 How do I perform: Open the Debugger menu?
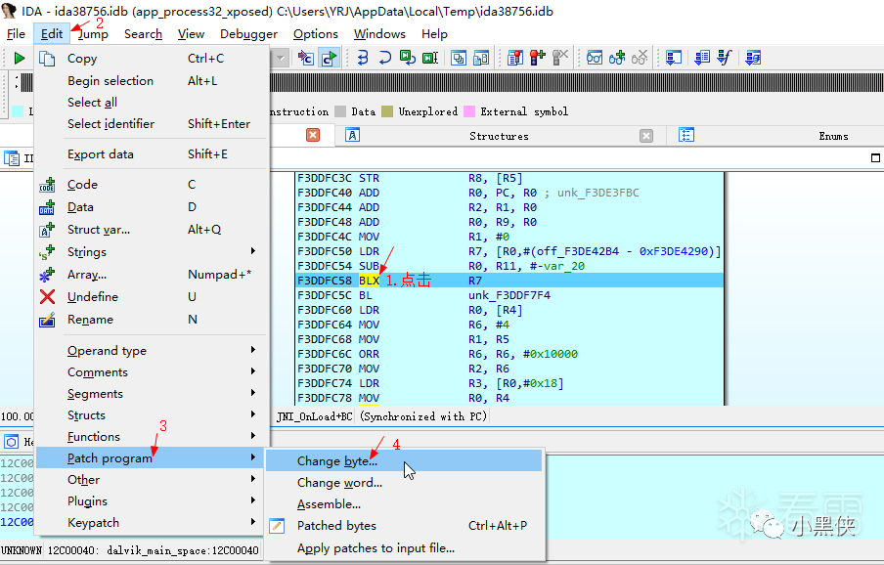point(248,34)
